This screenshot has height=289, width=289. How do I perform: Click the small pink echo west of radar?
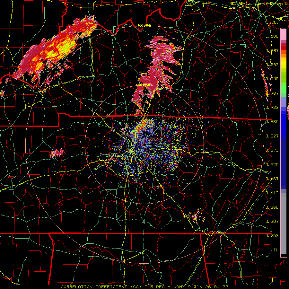coord(57,153)
